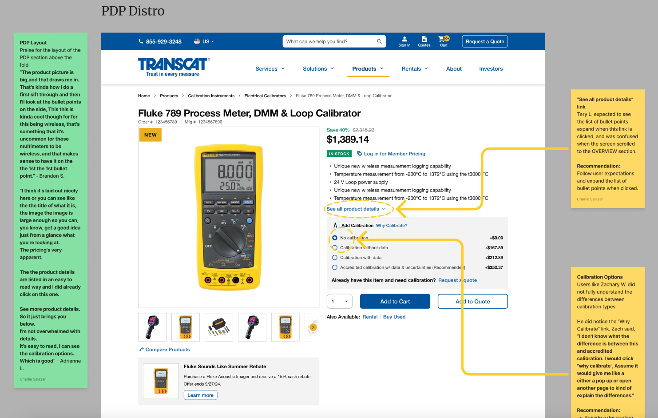Click the Why Calibrate link
658x418 pixels.
pos(391,225)
